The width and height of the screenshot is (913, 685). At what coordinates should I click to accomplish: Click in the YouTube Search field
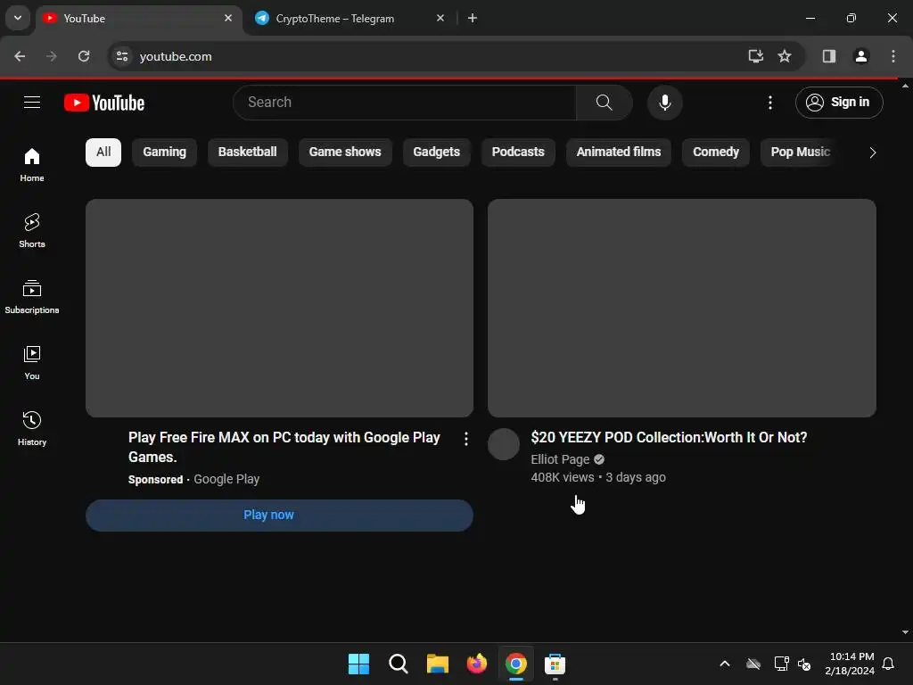click(x=405, y=103)
